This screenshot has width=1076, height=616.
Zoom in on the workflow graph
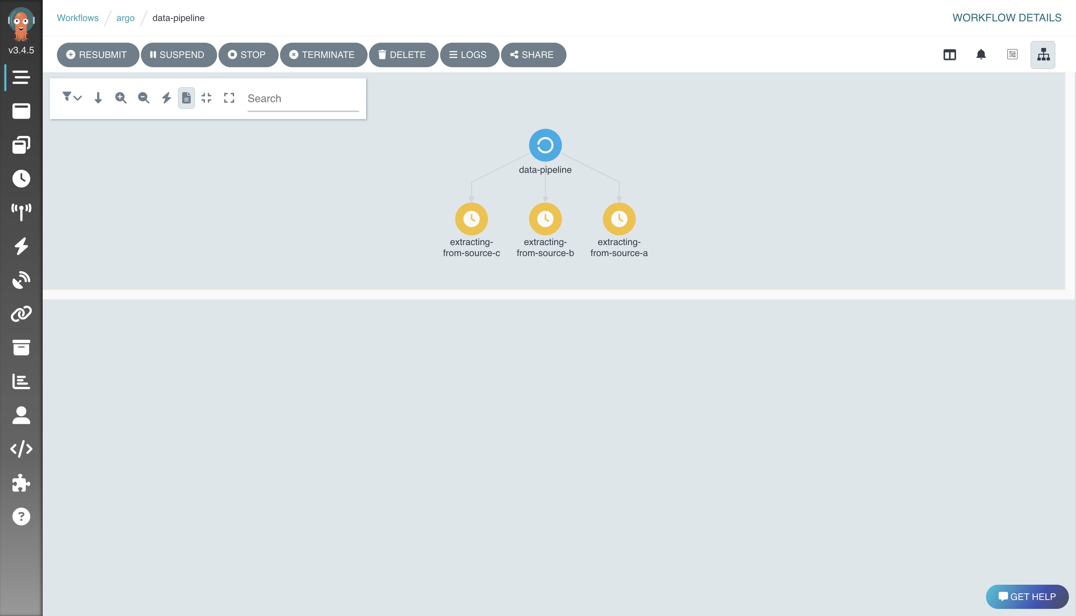point(121,98)
